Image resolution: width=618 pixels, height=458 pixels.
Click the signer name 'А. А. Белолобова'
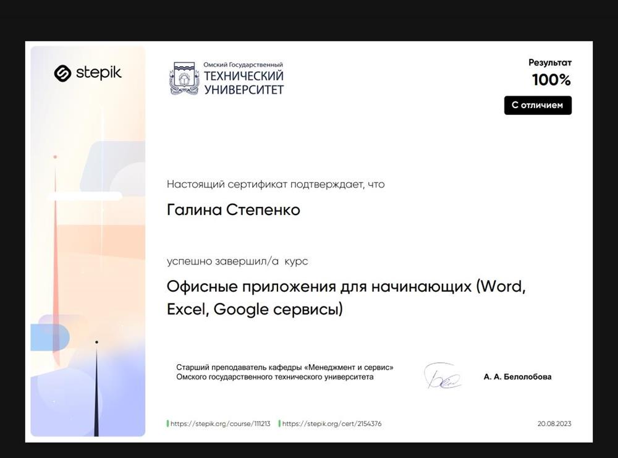[x=517, y=377]
